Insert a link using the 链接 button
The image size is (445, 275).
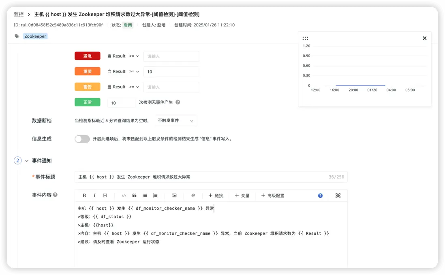click(x=216, y=195)
